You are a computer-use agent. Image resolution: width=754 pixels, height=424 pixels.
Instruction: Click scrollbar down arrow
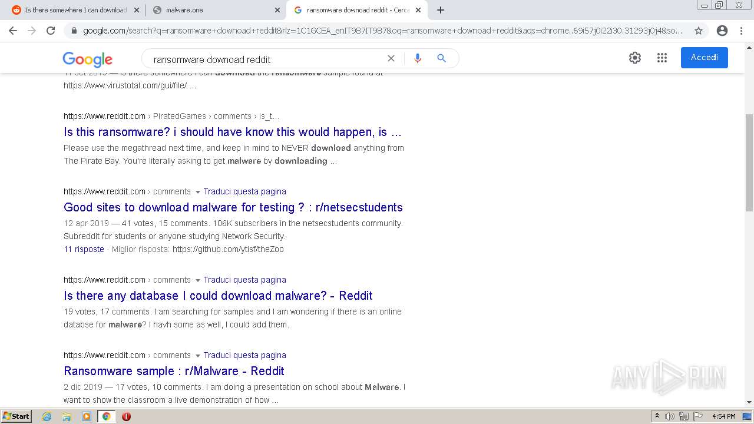pyautogui.click(x=749, y=402)
